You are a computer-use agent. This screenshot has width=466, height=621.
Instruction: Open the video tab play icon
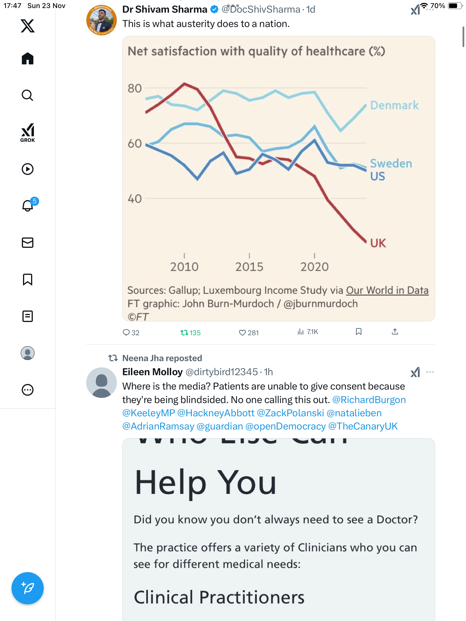pos(28,169)
